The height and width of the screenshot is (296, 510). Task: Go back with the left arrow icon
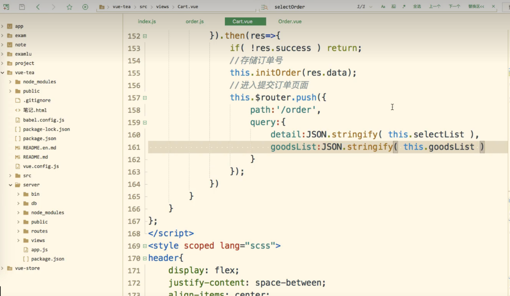38,6
